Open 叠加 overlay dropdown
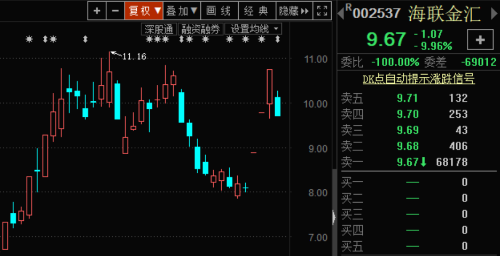This screenshot has height=256, width=500. 182,11
